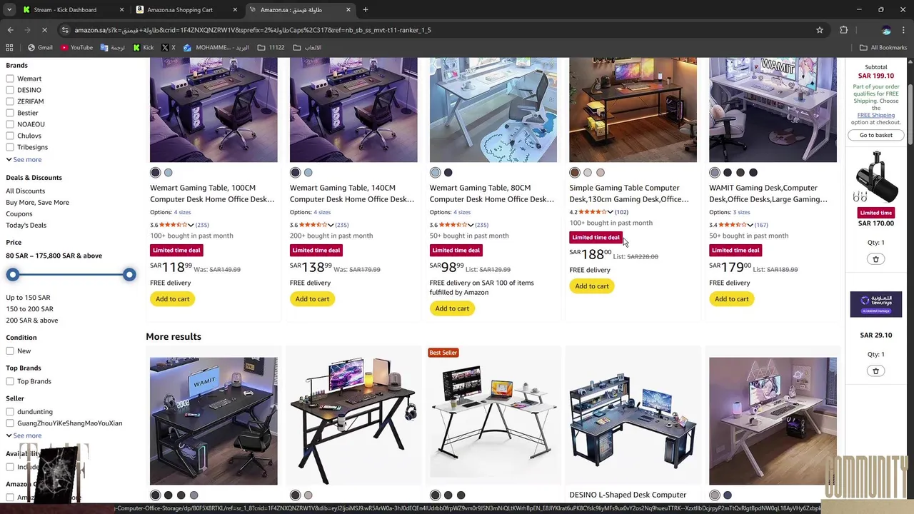Open rating dropdown for WAMIT Gaming Desk
This screenshot has height=514, width=914.
click(750, 225)
